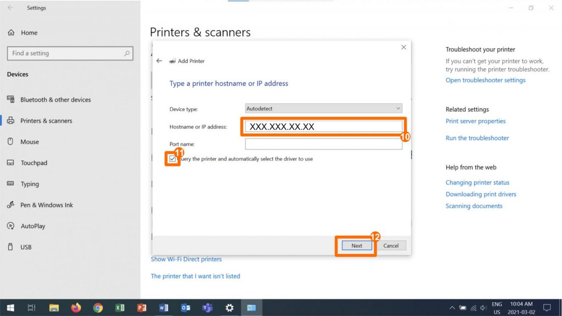Open Pen & Windows Ink settings
562x316 pixels.
click(x=47, y=205)
